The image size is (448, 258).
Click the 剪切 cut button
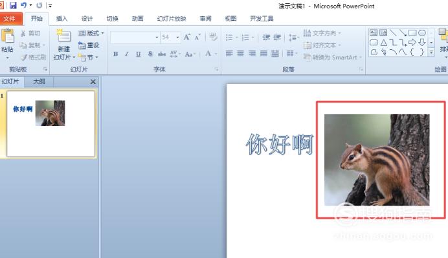click(30, 34)
